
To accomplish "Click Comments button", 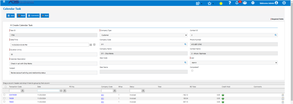I will pos(33,16).
